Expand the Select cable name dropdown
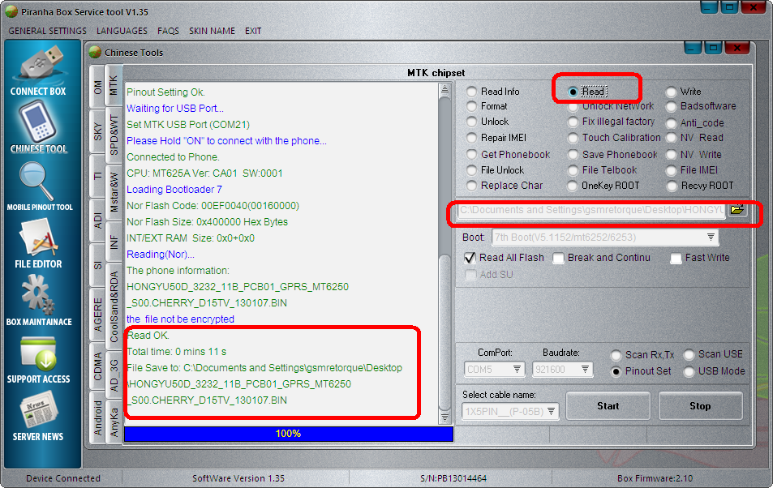The height and width of the screenshot is (488, 773). [x=552, y=412]
